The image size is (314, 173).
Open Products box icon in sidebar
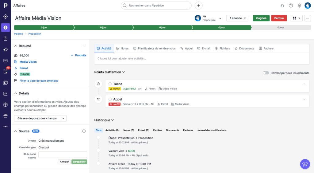[6, 105]
